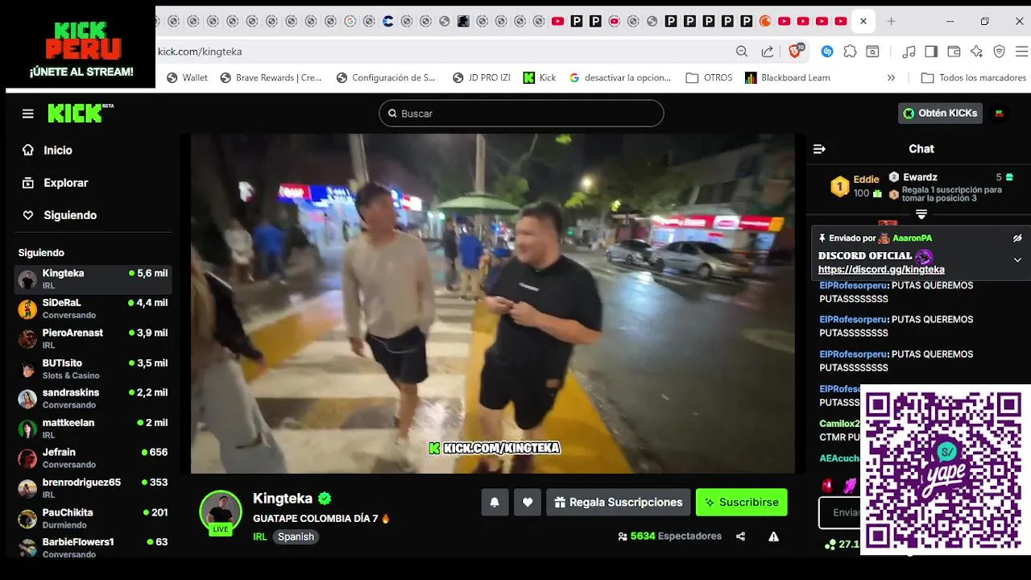This screenshot has width=1031, height=580.
Task: Select the Kingteka channel in Siguiendo list
Action: click(93, 280)
